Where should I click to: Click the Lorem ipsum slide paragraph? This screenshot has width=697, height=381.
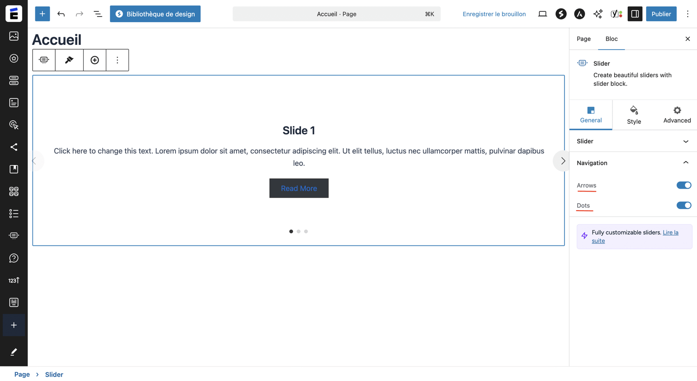click(x=299, y=157)
